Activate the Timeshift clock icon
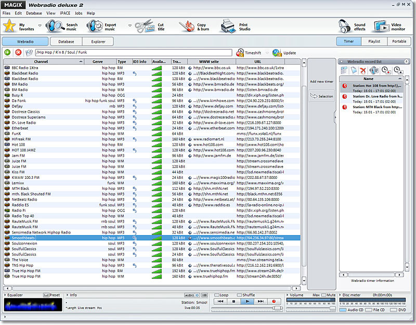The height and width of the screenshot is (325, 416). [x=240, y=53]
